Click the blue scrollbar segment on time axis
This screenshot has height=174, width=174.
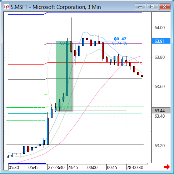[27, 164]
